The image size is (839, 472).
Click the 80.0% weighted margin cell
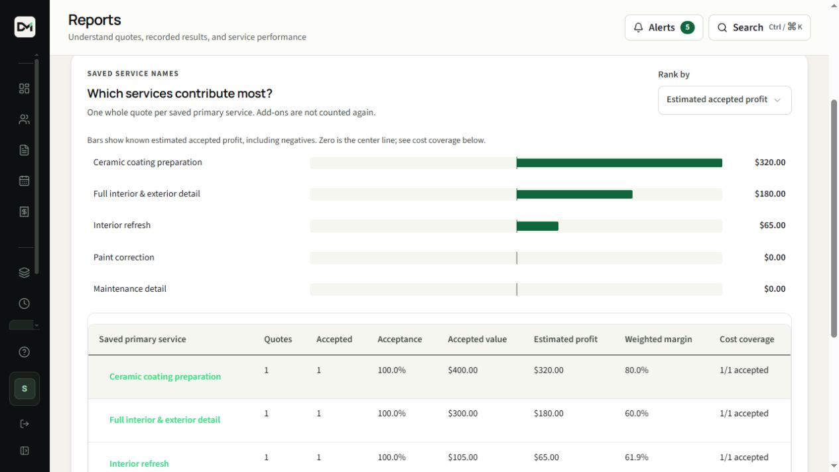pos(636,370)
